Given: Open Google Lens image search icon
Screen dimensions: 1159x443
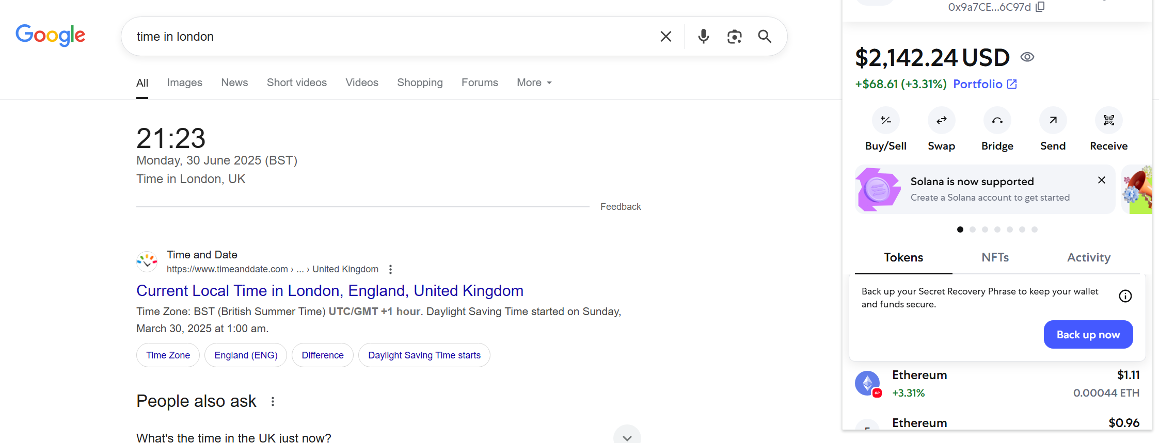Looking at the screenshot, I should click(734, 36).
